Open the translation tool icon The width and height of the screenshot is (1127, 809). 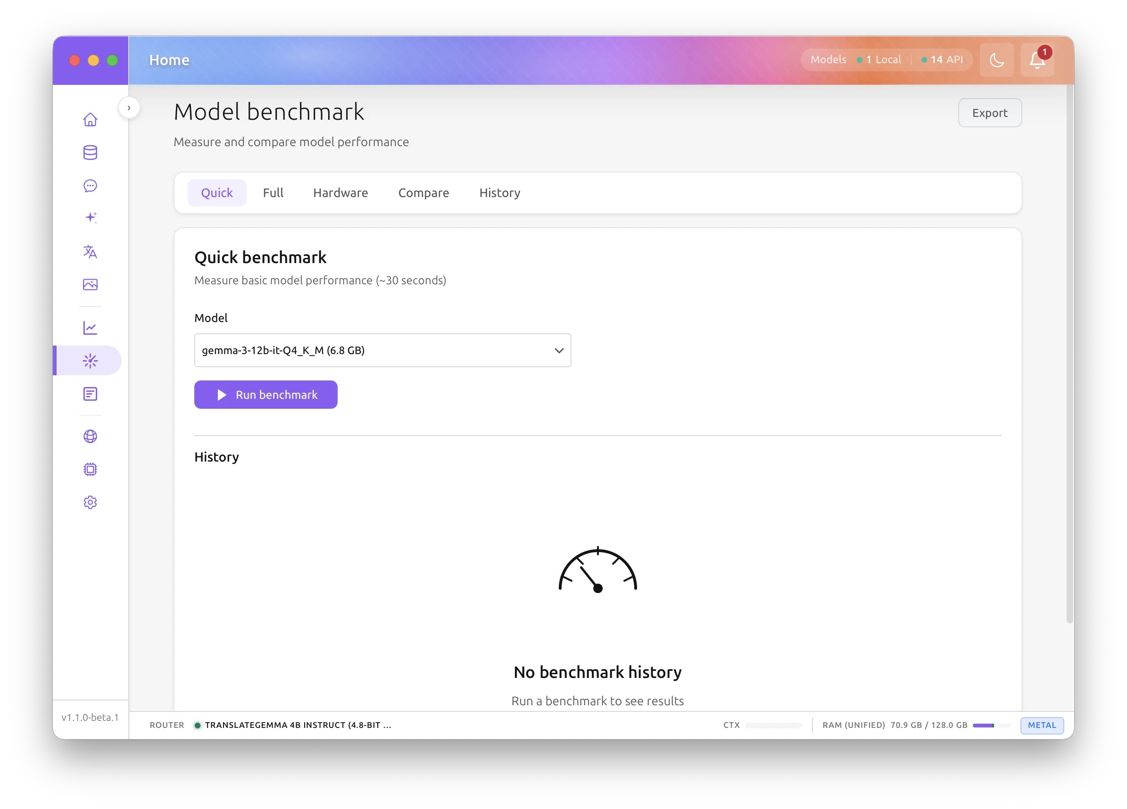coord(90,252)
